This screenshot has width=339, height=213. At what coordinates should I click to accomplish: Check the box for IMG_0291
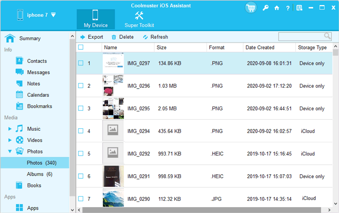click(x=81, y=176)
